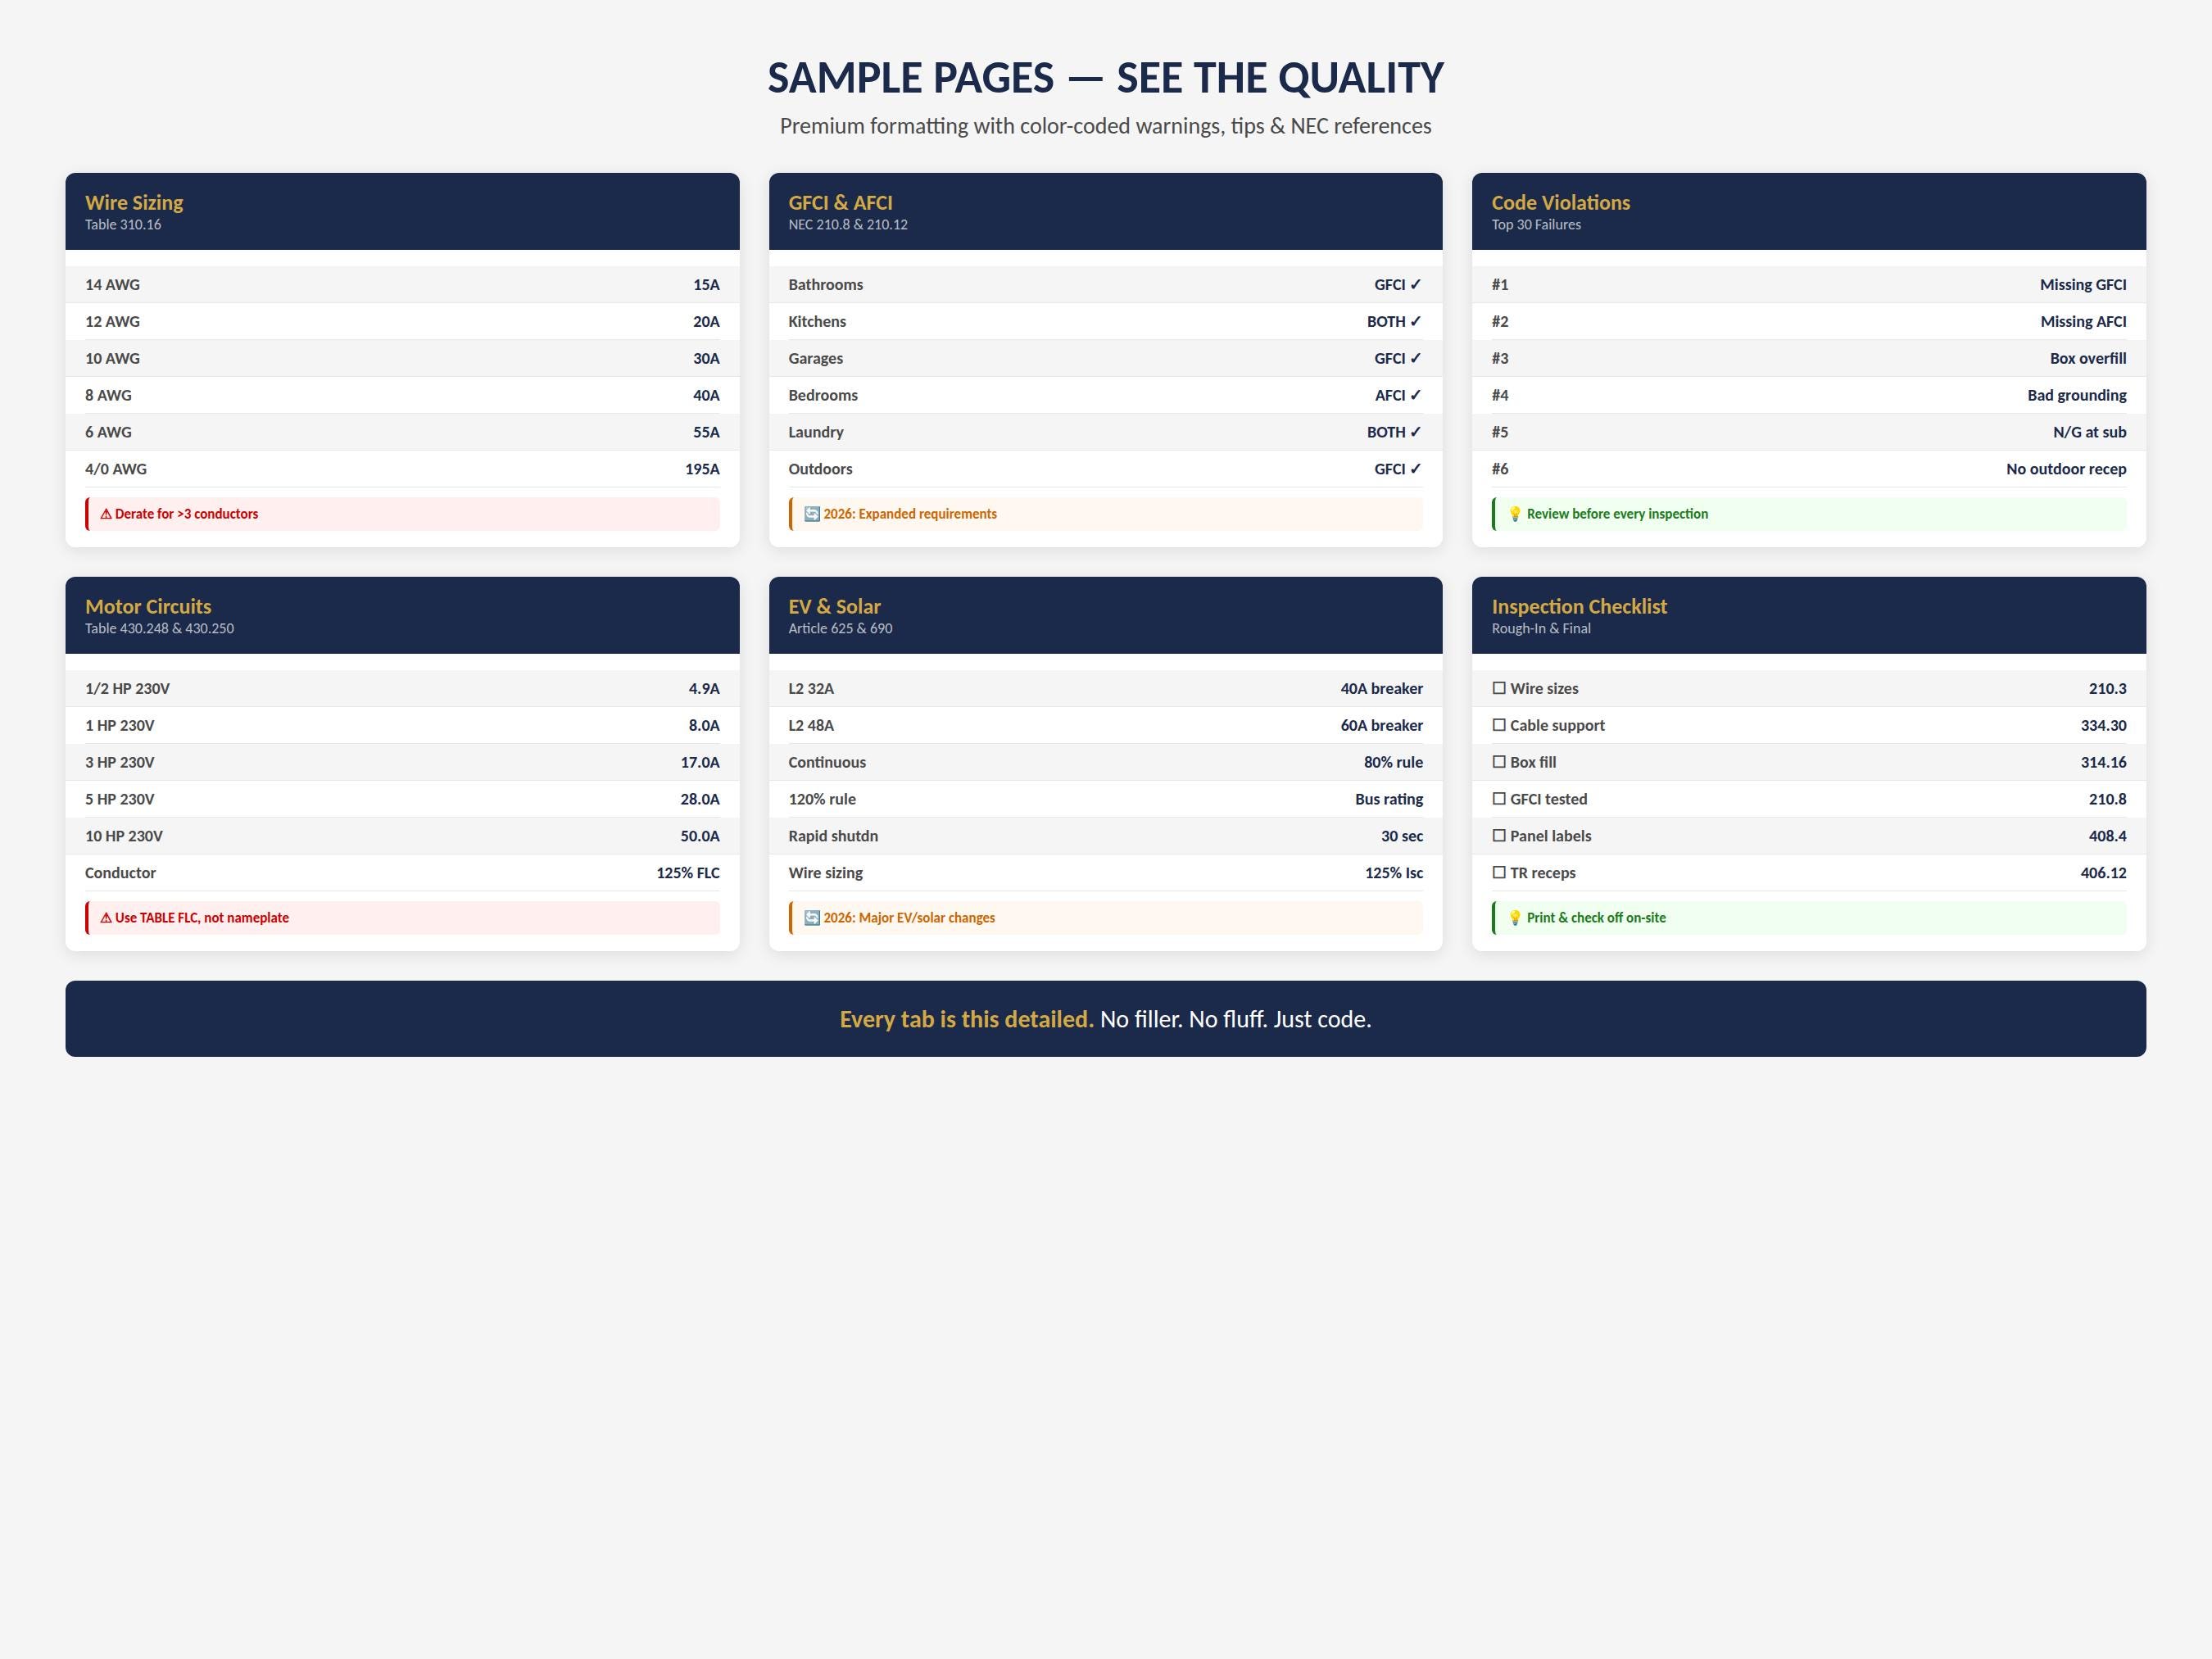Click the 120% rule row label

(x=822, y=799)
